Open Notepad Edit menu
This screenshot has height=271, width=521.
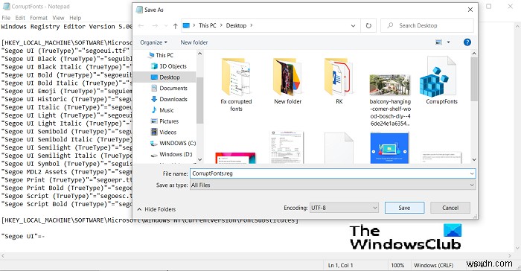coord(20,18)
